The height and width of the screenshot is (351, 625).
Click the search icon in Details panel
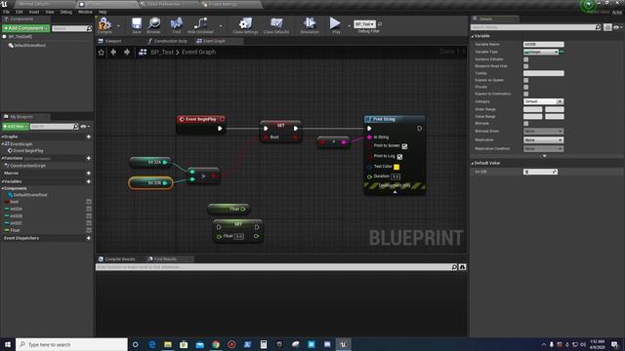[x=598, y=27]
